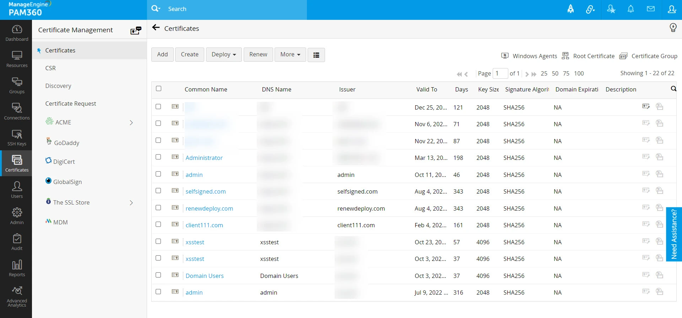Expand The SSL Store submenu
The image size is (682, 318).
(131, 203)
